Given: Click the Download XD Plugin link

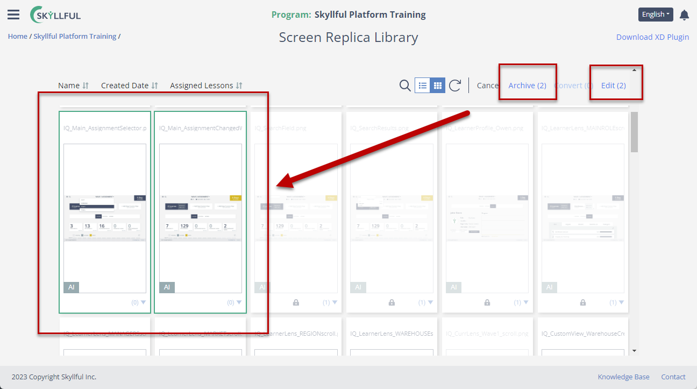Looking at the screenshot, I should 652,37.
